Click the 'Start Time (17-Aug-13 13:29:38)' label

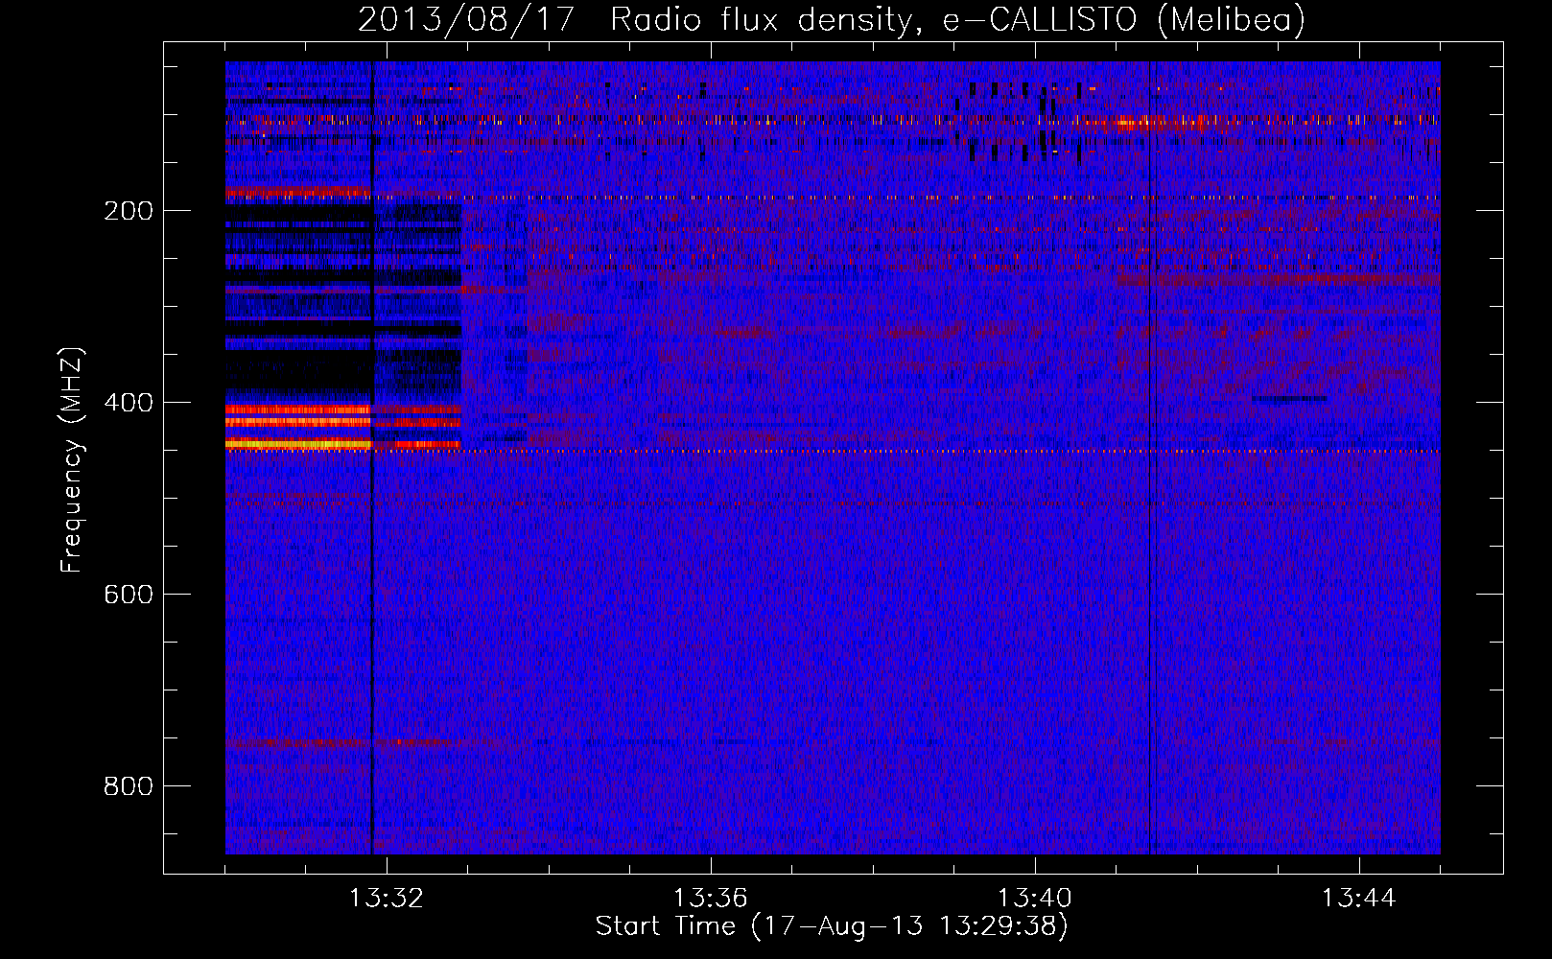coord(832,926)
